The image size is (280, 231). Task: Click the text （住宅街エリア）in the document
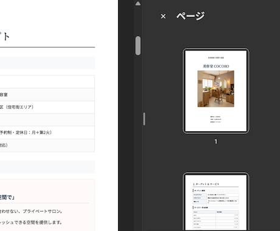click(x=19, y=107)
